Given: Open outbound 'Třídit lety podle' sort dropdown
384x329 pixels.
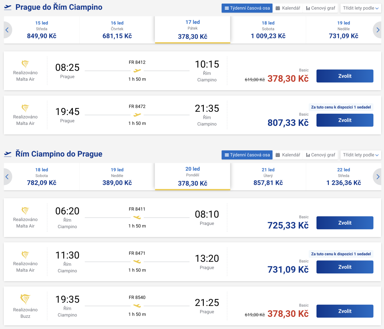Looking at the screenshot, I should tap(361, 8).
